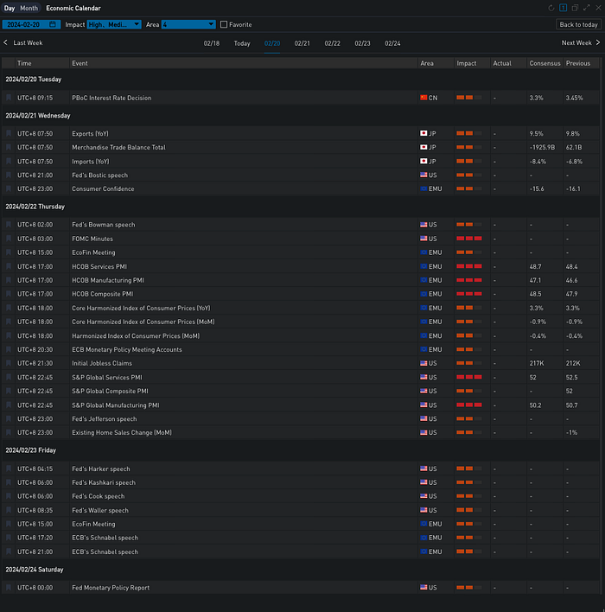Jump to the Today tab
Viewport: 605px width, 612px height.
pyautogui.click(x=242, y=43)
